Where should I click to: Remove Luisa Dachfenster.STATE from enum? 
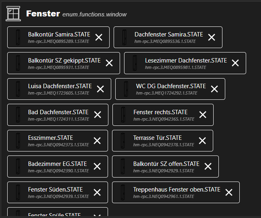click(x=100, y=89)
